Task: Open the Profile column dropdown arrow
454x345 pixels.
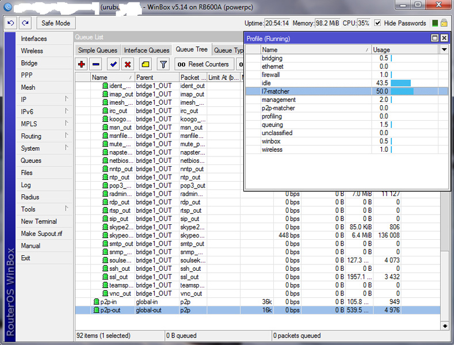Action: click(444, 50)
